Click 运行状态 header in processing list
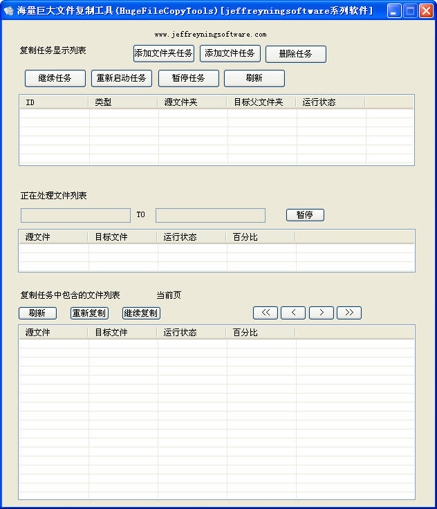The width and height of the screenshot is (437, 509). [x=192, y=237]
